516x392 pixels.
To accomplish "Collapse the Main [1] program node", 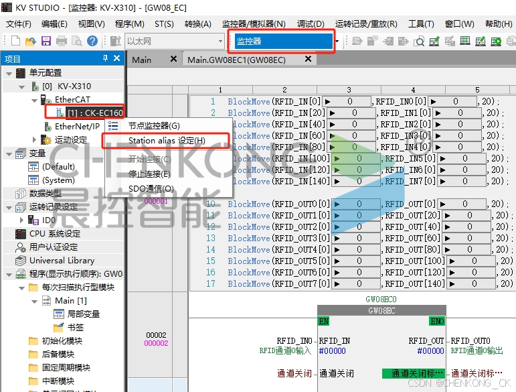I will pyautogui.click(x=34, y=302).
